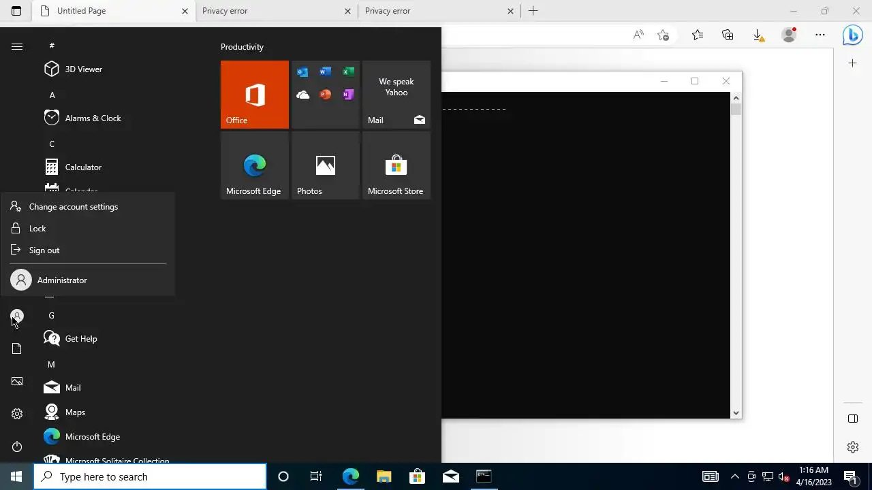Select the Administrator account entry
The image size is (872, 490).
click(88, 280)
